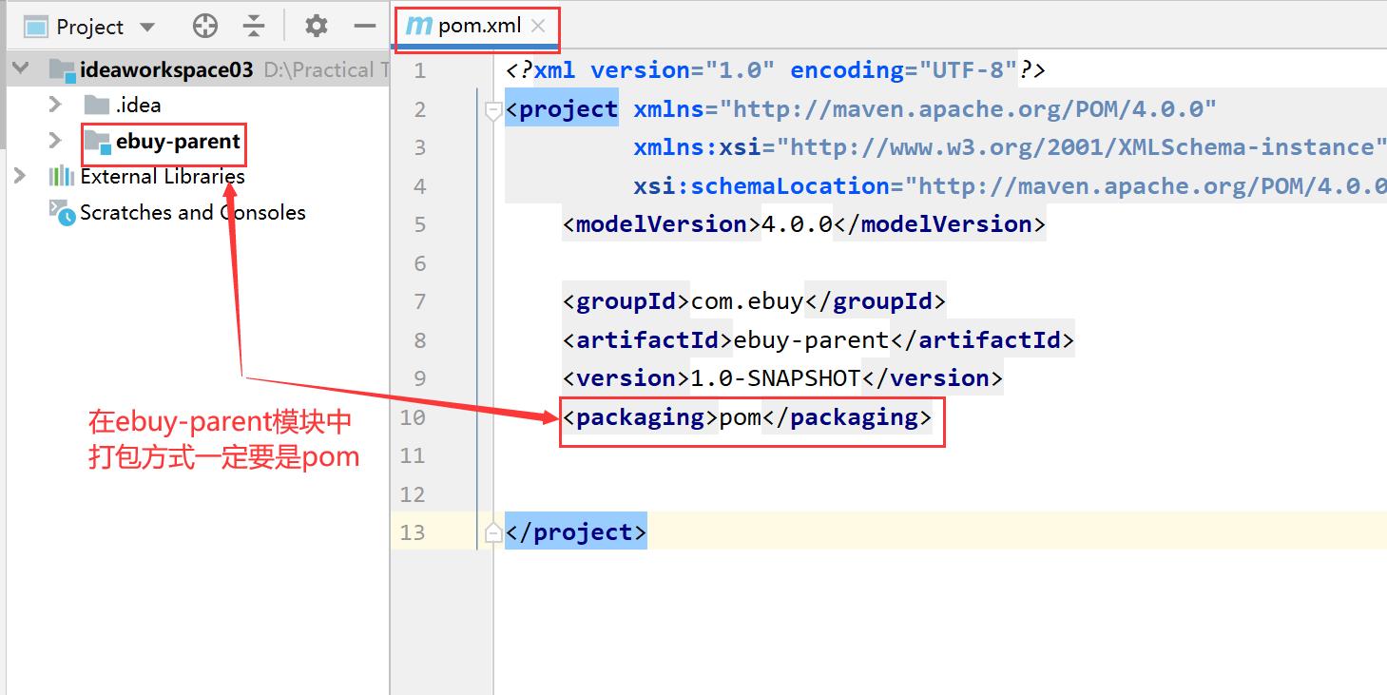Close the pom.xml editor tab
The width and height of the screenshot is (1387, 695).
[x=538, y=27]
